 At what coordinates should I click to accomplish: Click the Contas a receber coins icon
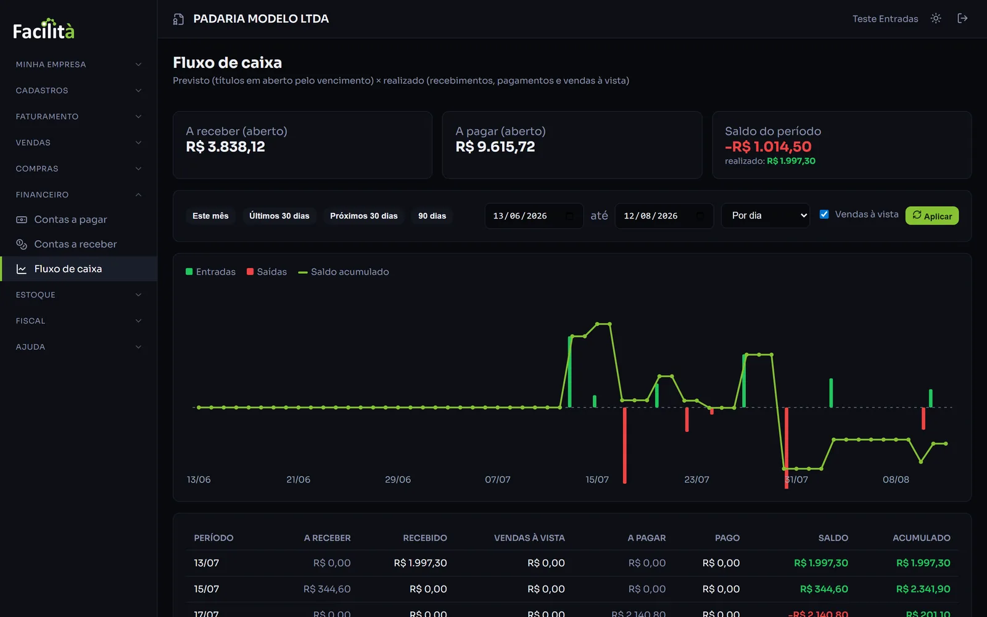point(22,244)
